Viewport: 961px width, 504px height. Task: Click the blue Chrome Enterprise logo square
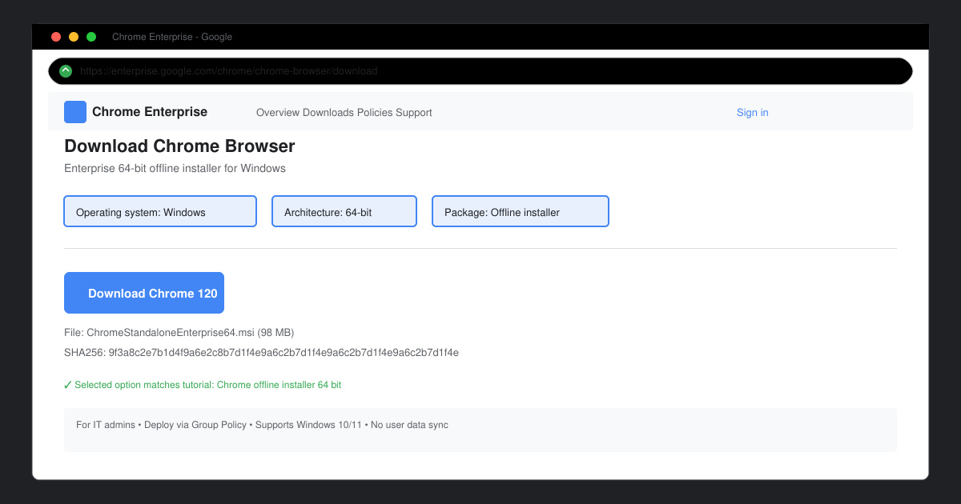75,112
